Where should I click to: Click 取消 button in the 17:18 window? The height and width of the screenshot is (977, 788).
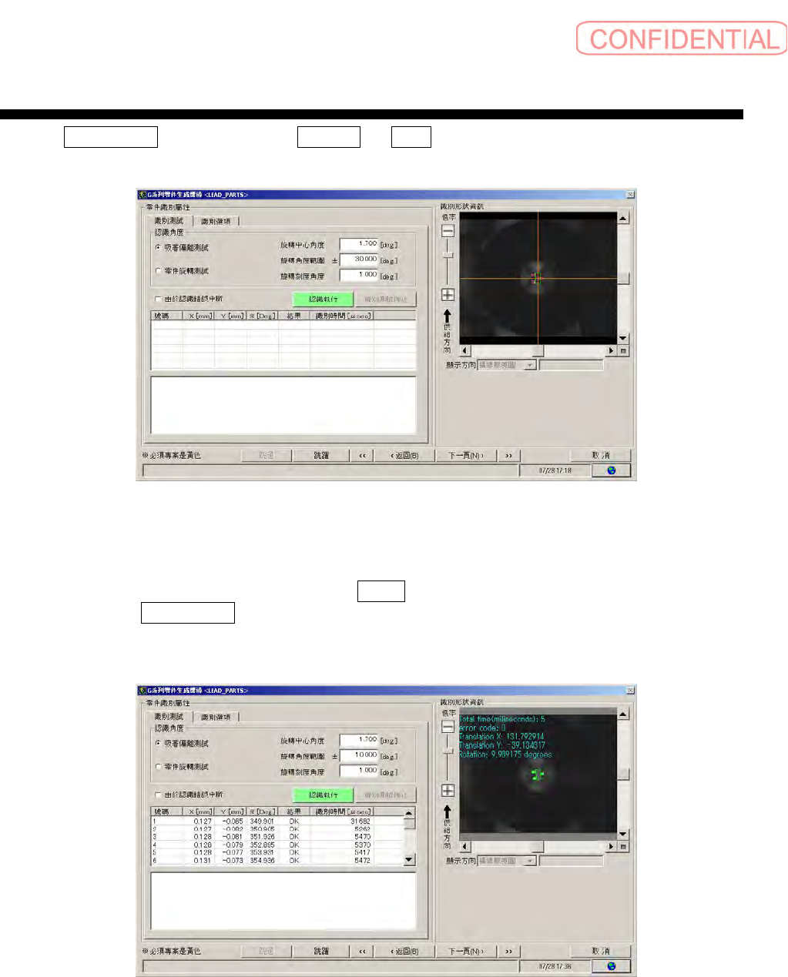tap(601, 456)
